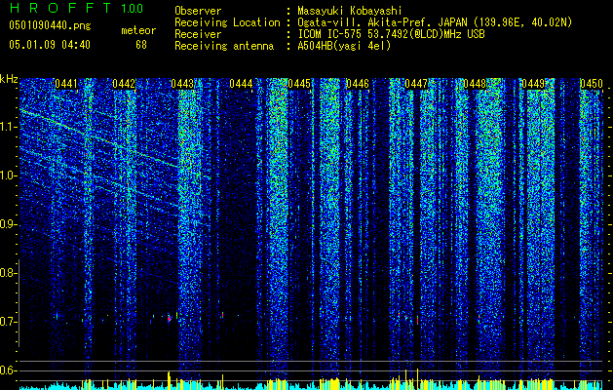Click the Receiving Location value text
613x390 pixels.
(435, 22)
